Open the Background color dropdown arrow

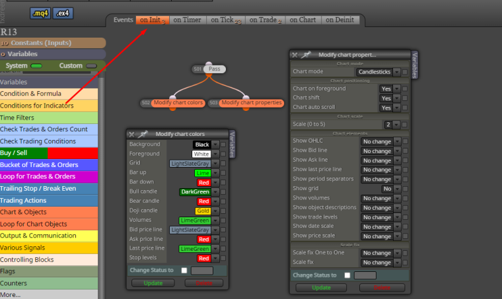(x=215, y=145)
